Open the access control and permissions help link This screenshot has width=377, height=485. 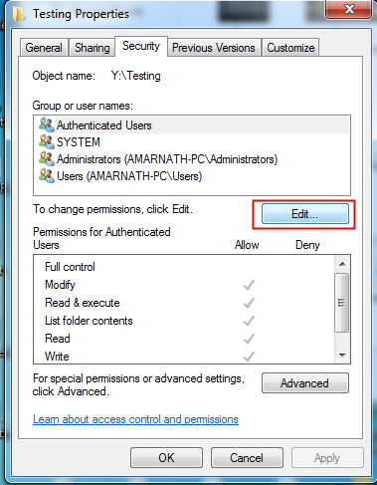(x=135, y=419)
